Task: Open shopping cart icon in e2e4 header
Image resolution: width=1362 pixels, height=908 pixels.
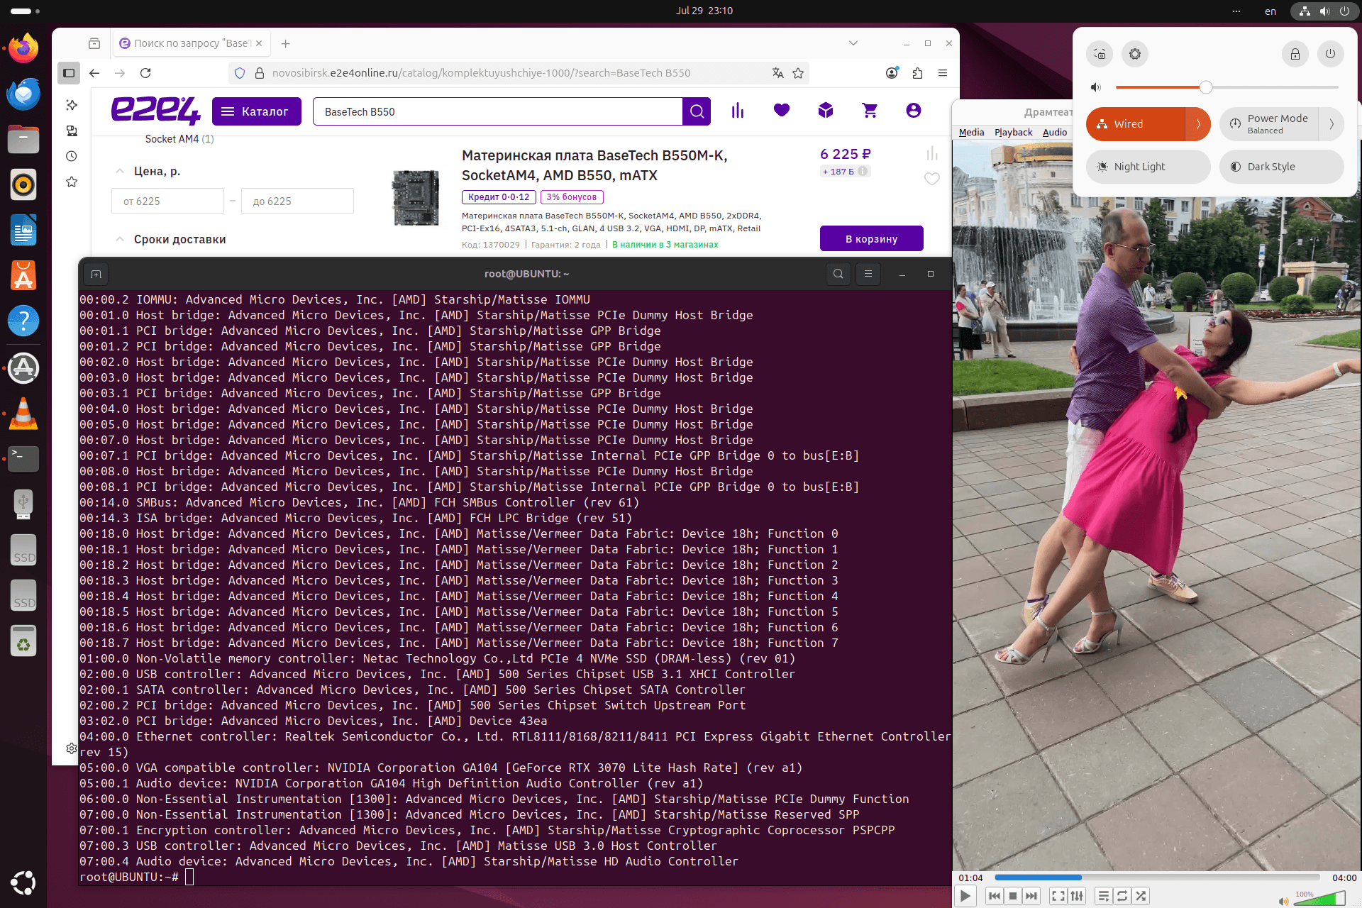Action: (870, 111)
